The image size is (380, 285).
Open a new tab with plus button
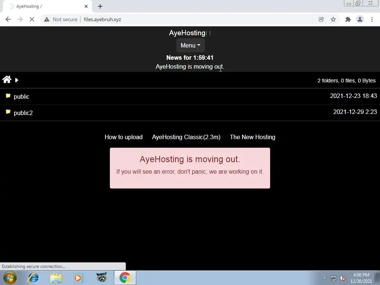(x=100, y=6)
